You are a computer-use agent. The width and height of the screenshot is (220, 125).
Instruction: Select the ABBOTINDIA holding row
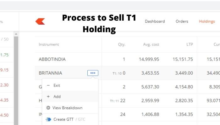pos(127,59)
